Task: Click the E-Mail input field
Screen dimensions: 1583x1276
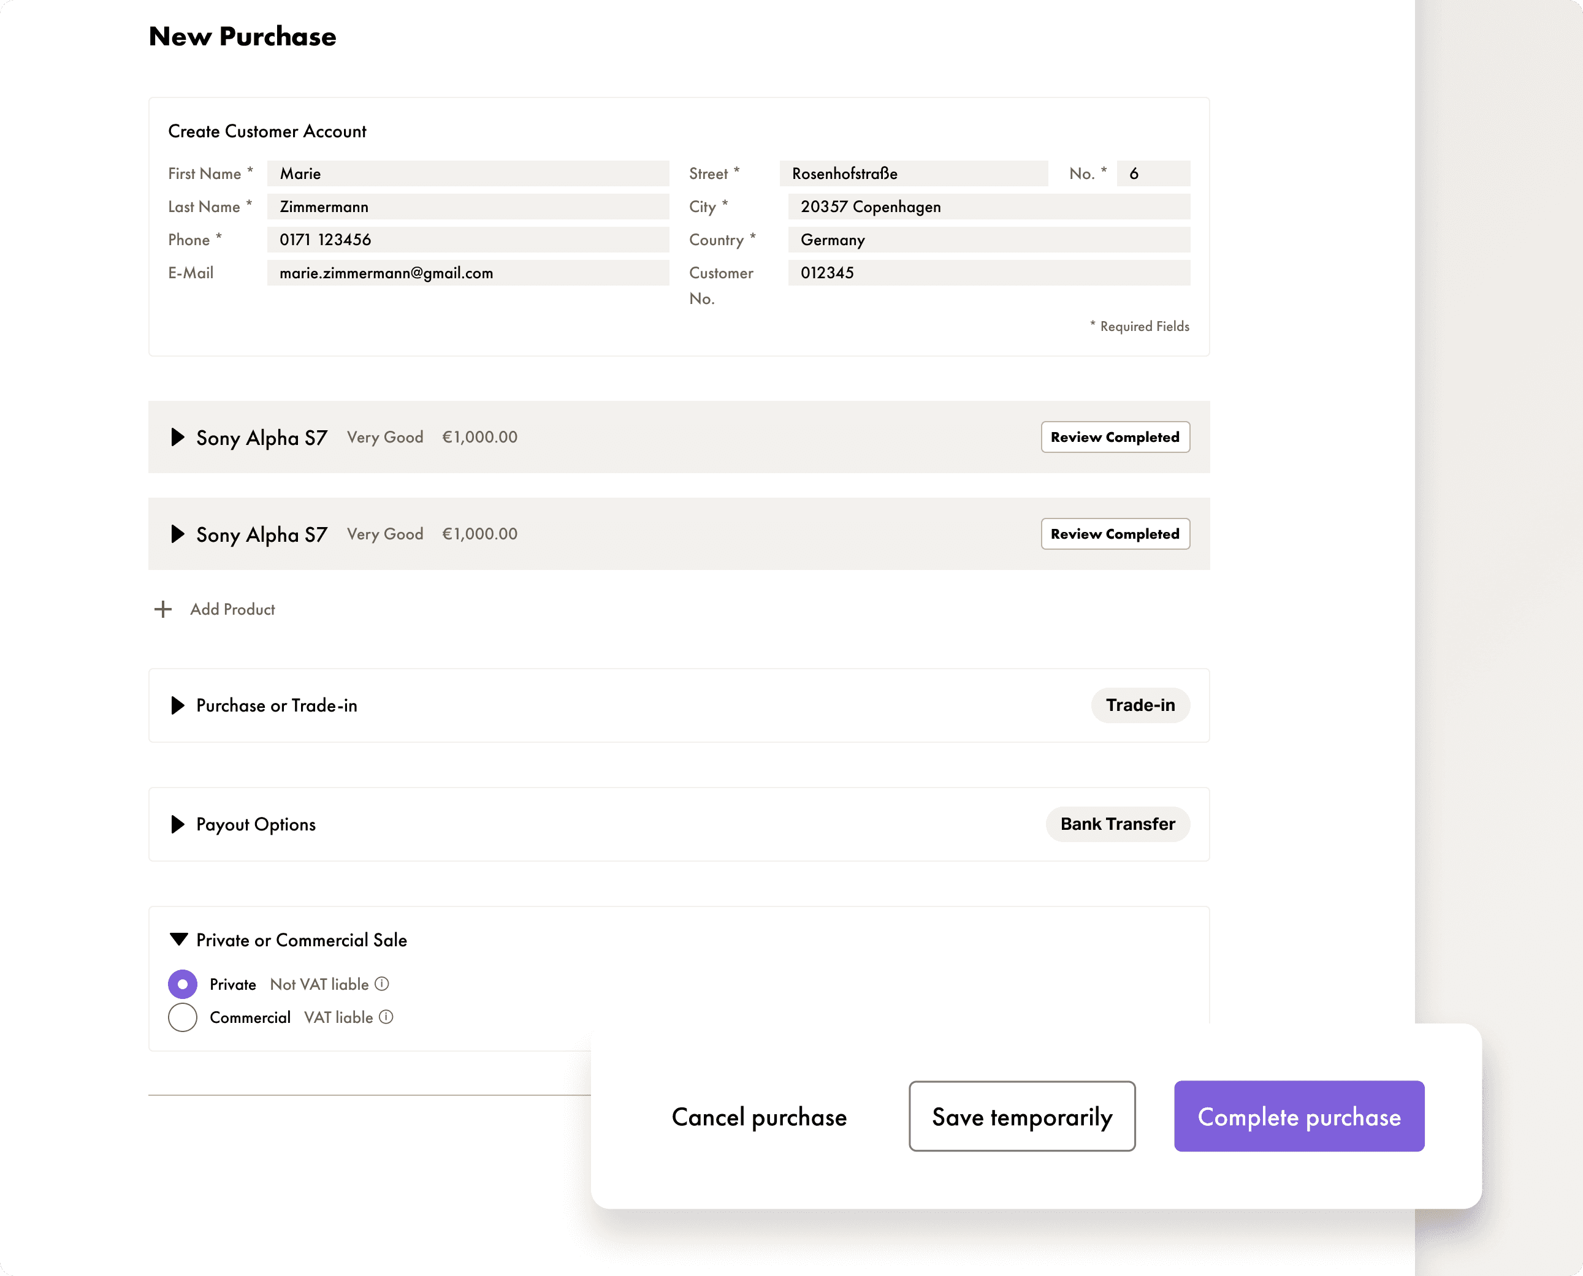Action: pos(468,273)
